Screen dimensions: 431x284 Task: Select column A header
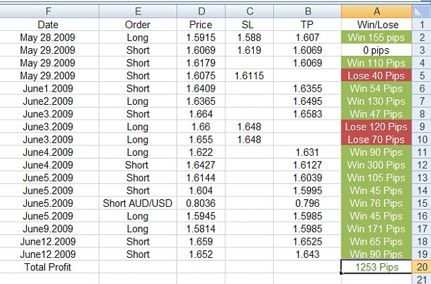click(x=377, y=11)
